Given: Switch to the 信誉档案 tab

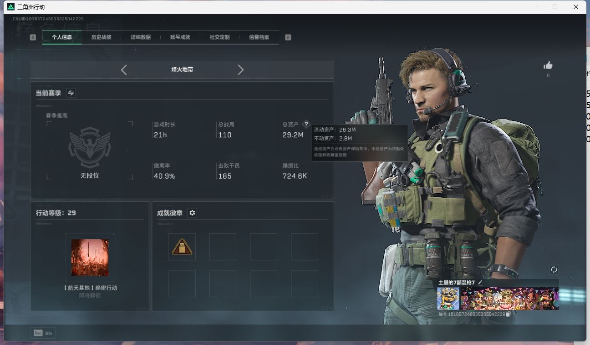Looking at the screenshot, I should [259, 37].
